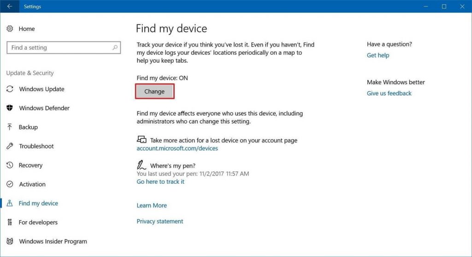Screen dimensions: 472x257
Task: Open the Privacy statement link
Action: [x=160, y=221]
